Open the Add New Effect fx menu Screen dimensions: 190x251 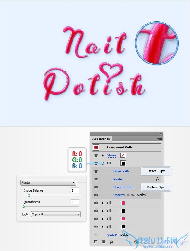point(112,242)
